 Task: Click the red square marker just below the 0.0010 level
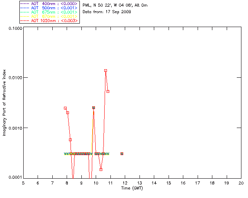[71, 140]
